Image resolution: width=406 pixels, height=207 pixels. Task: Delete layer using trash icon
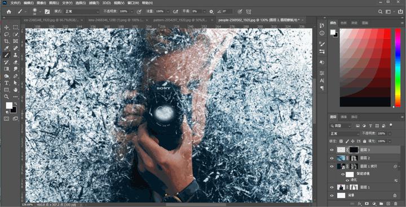395,204
